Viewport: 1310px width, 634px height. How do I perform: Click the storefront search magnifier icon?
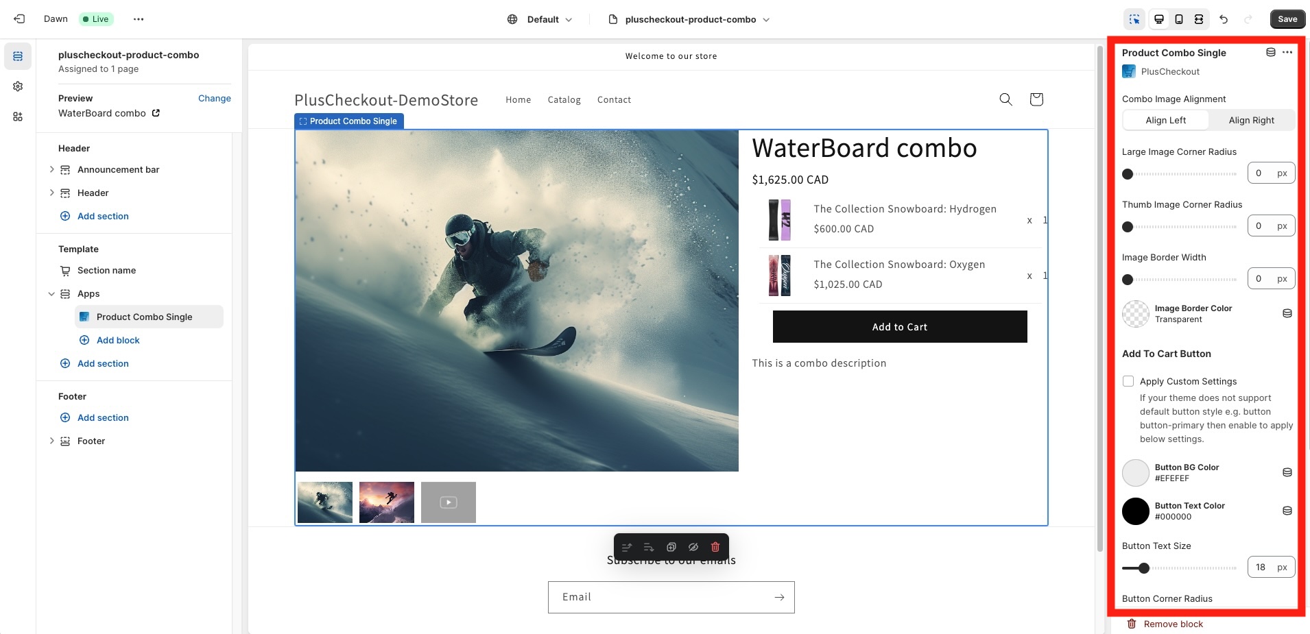click(x=1005, y=99)
